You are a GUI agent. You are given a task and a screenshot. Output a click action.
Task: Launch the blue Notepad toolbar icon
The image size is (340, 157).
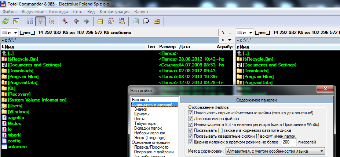(x=136, y=21)
